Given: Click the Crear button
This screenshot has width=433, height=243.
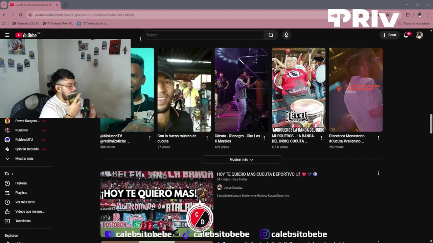Looking at the screenshot, I should point(389,35).
